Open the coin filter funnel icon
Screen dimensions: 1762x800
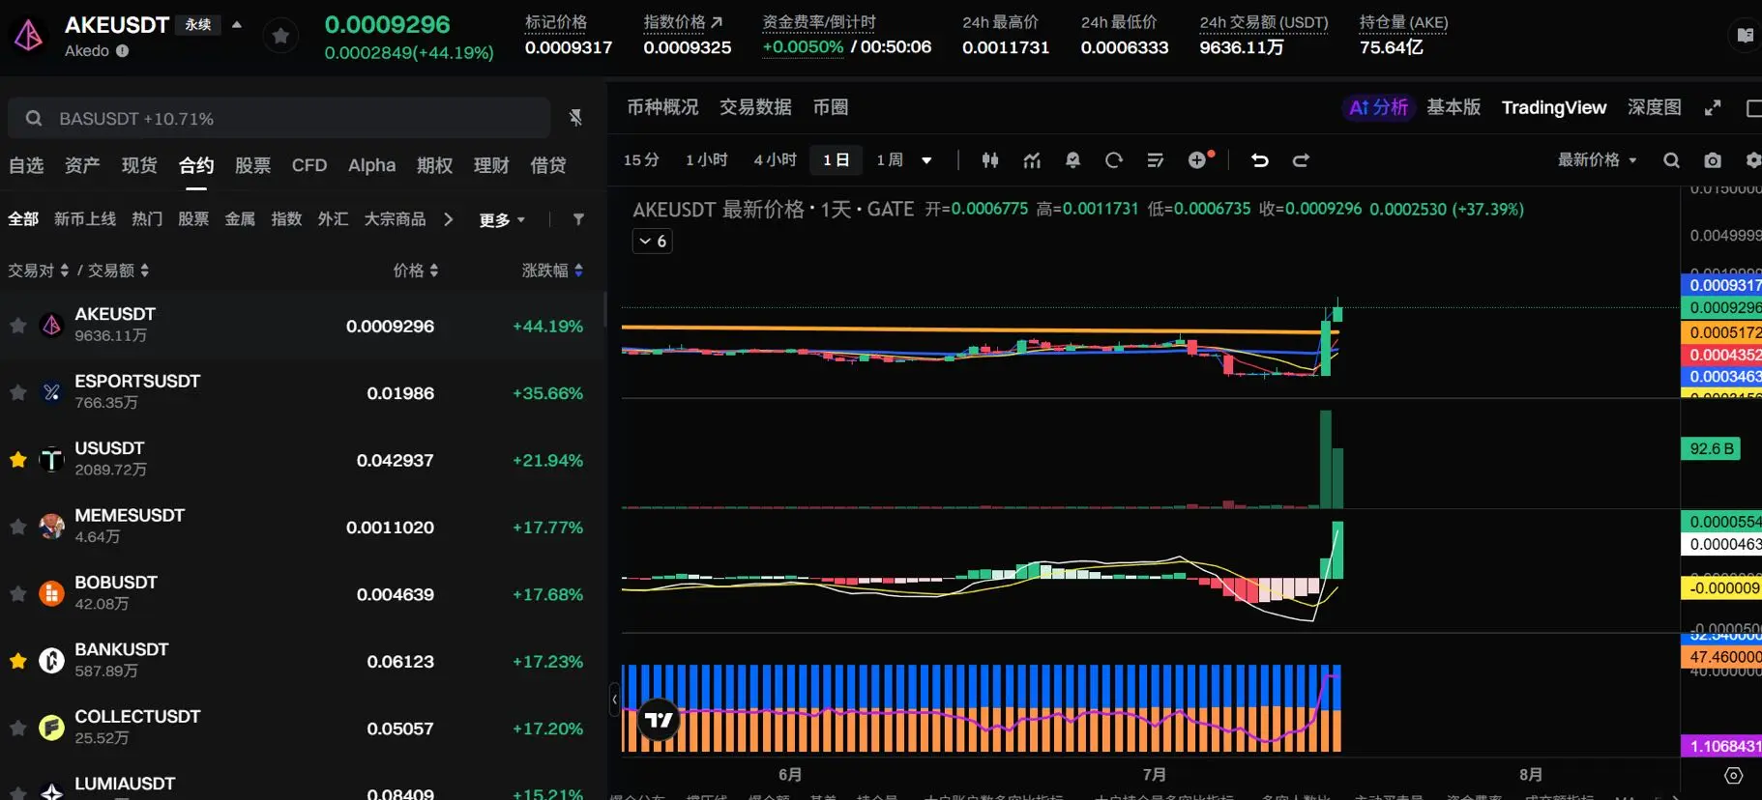(578, 219)
